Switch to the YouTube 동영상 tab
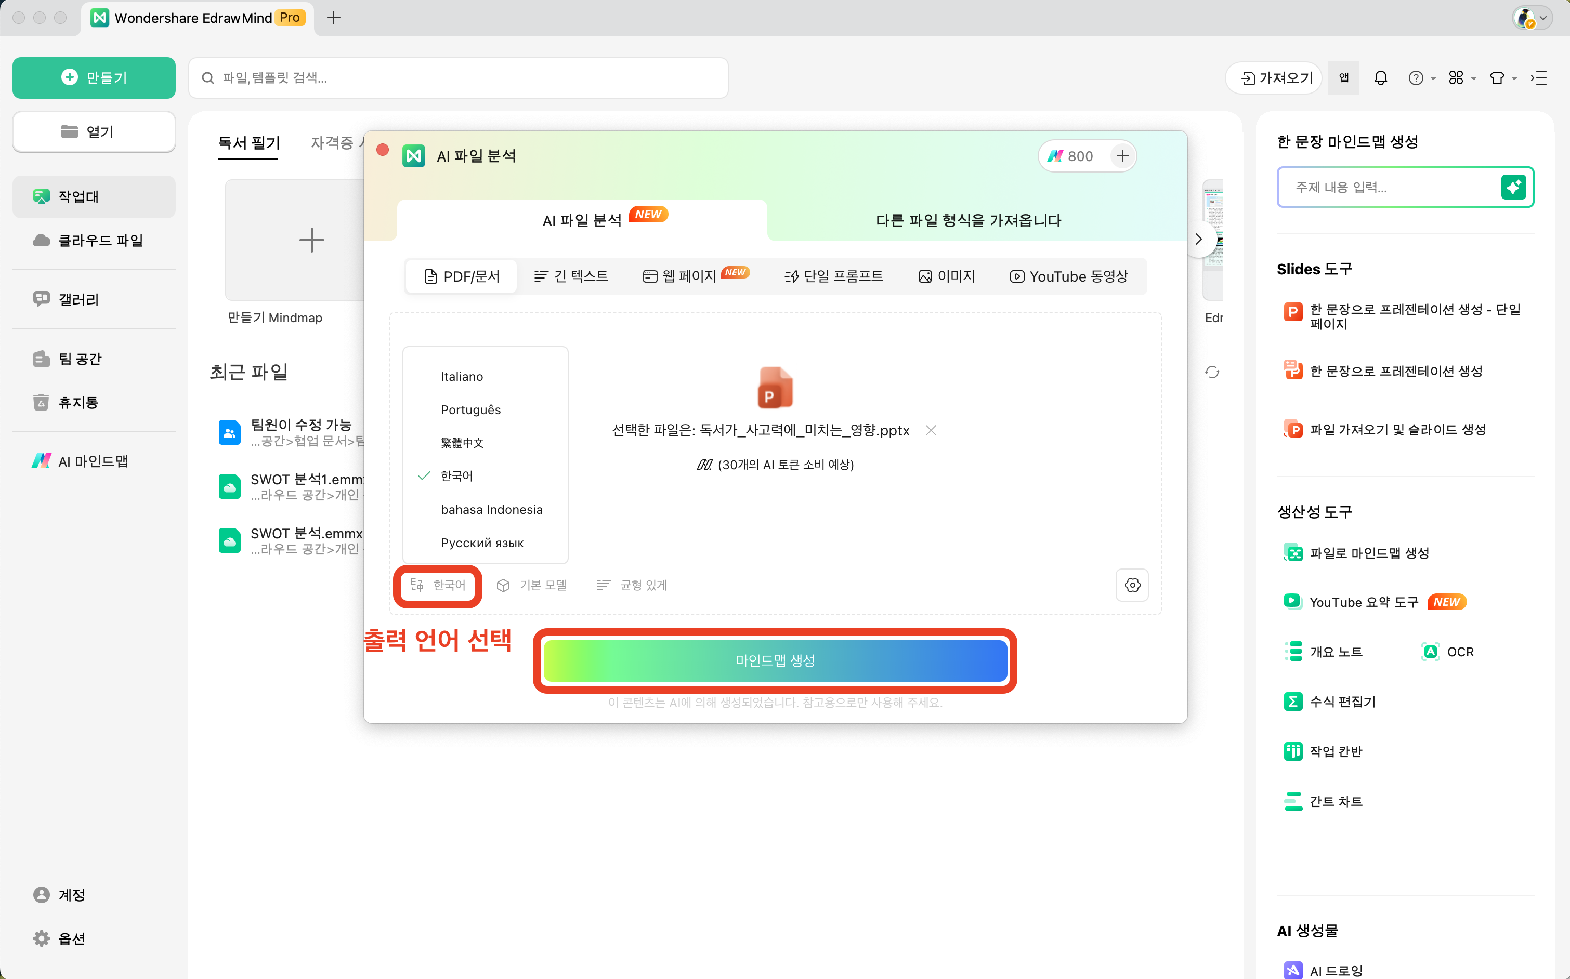The width and height of the screenshot is (1570, 979). 1069,276
